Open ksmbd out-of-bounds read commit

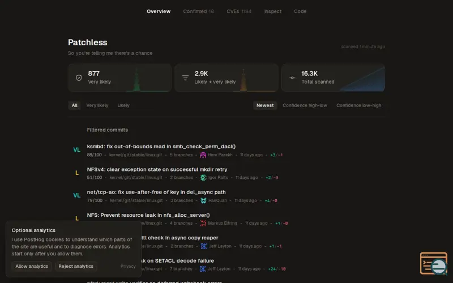pyautogui.click(x=161, y=147)
